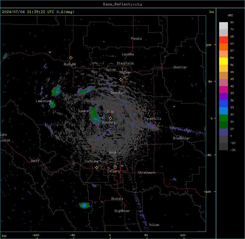245x239 pixels.
Task: Select the purple 36-39 dBZ legend swatch
Action: click(x=223, y=97)
